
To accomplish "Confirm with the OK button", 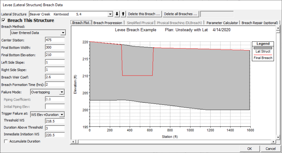I will pos(249,149).
